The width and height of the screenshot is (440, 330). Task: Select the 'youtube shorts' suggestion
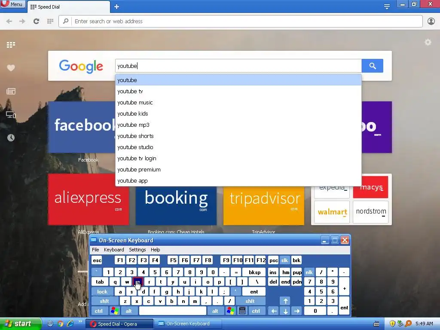[x=238, y=136]
